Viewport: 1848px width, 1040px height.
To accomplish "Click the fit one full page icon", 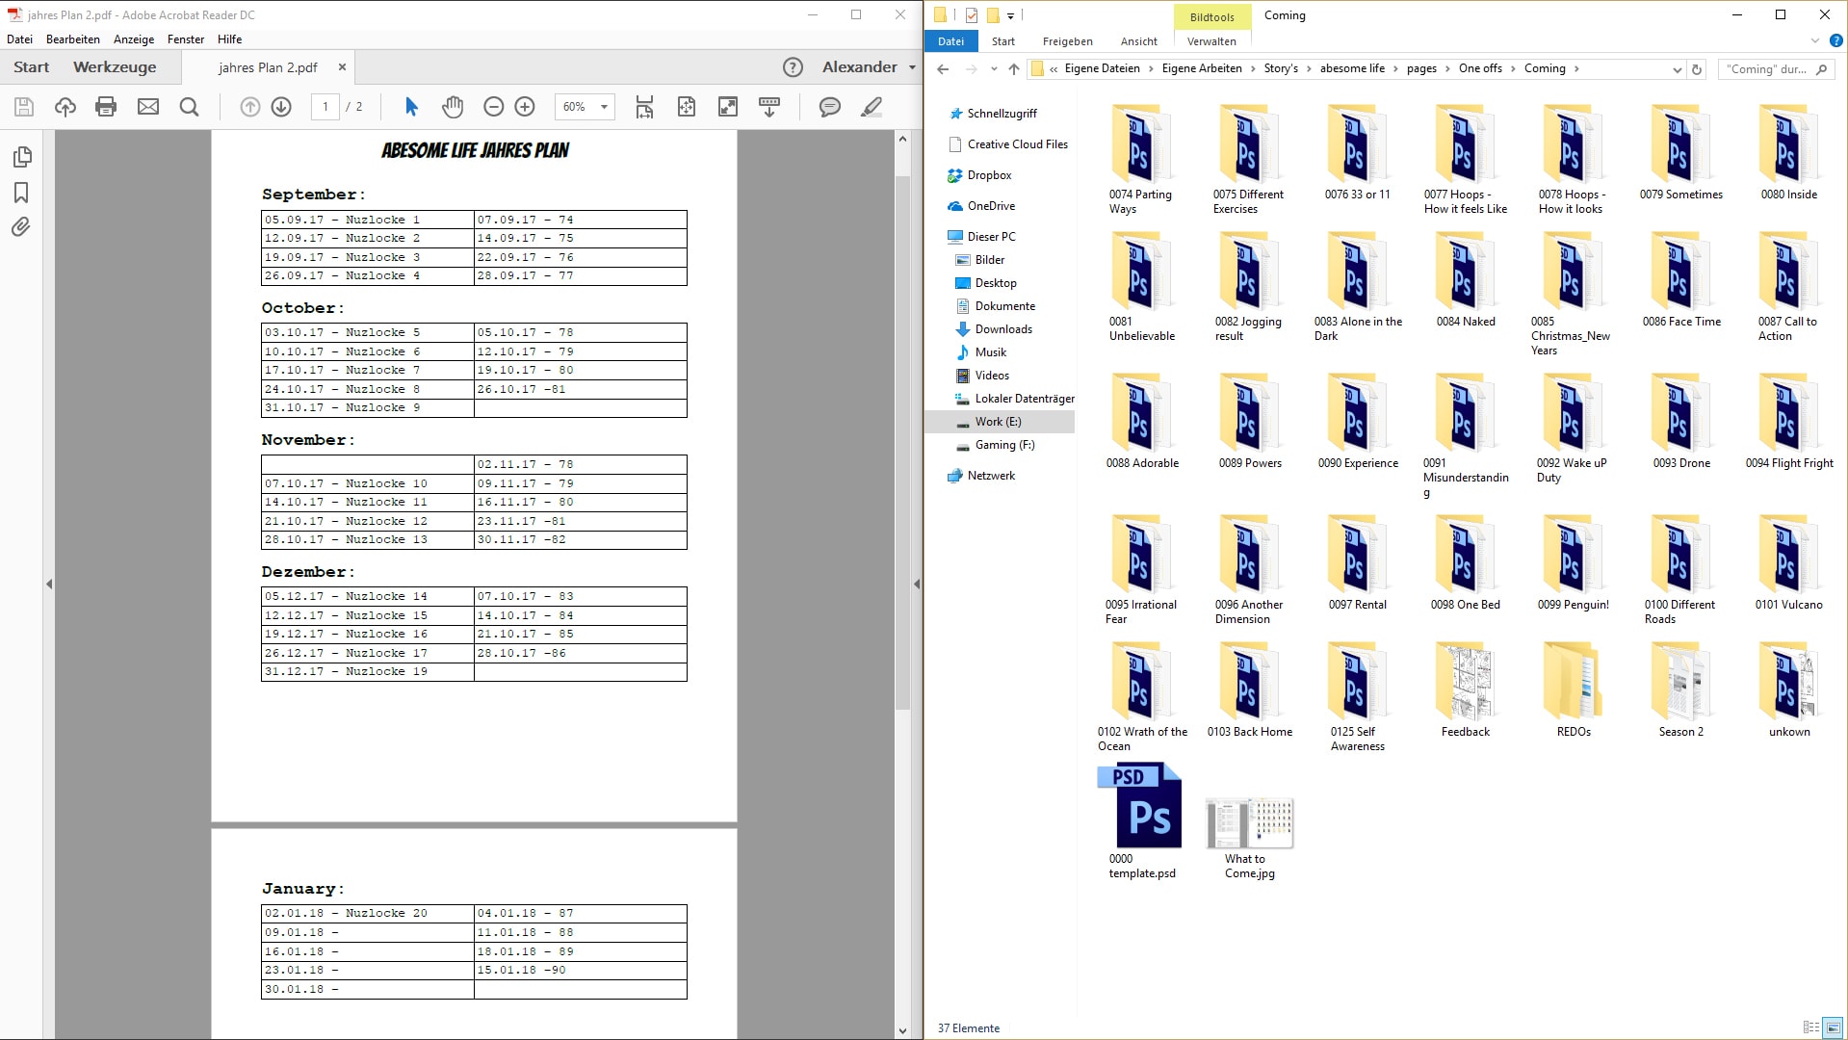I will 687,107.
